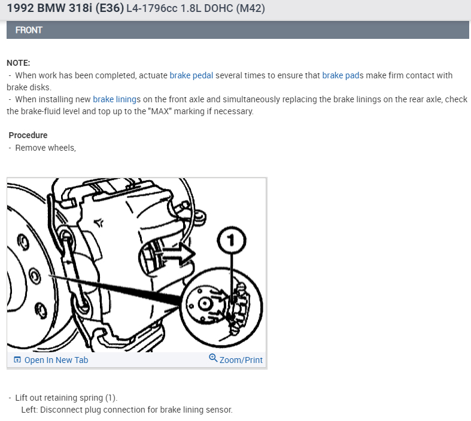This screenshot has width=471, height=421.
Task: Click the Remove wheels step text
Action: pos(45,148)
